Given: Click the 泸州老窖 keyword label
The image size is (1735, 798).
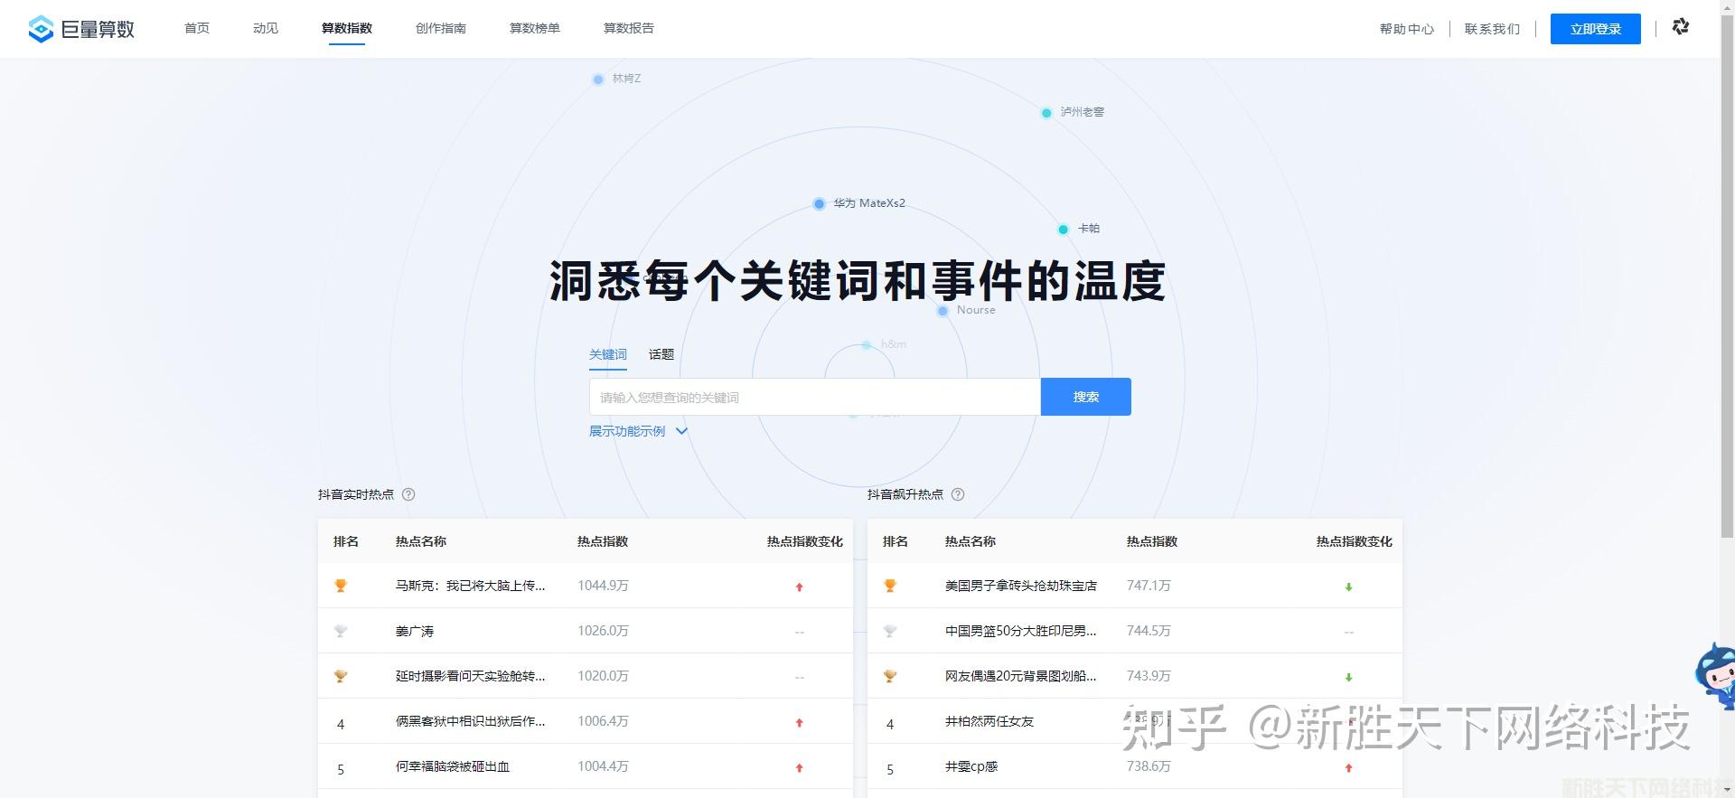Looking at the screenshot, I should click(x=1083, y=112).
